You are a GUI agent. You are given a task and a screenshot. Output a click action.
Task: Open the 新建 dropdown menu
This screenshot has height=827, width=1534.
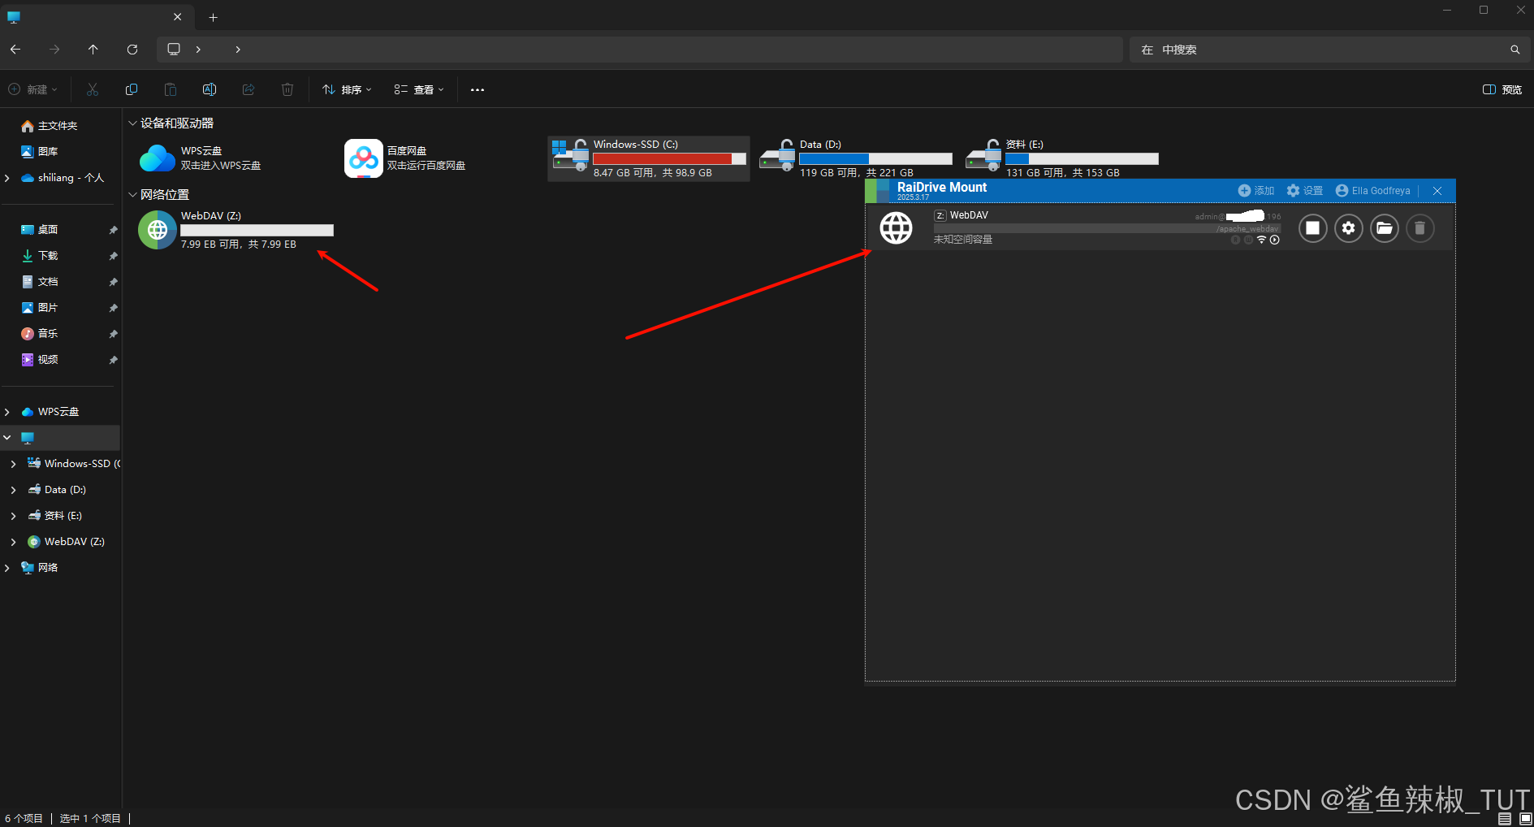point(32,89)
